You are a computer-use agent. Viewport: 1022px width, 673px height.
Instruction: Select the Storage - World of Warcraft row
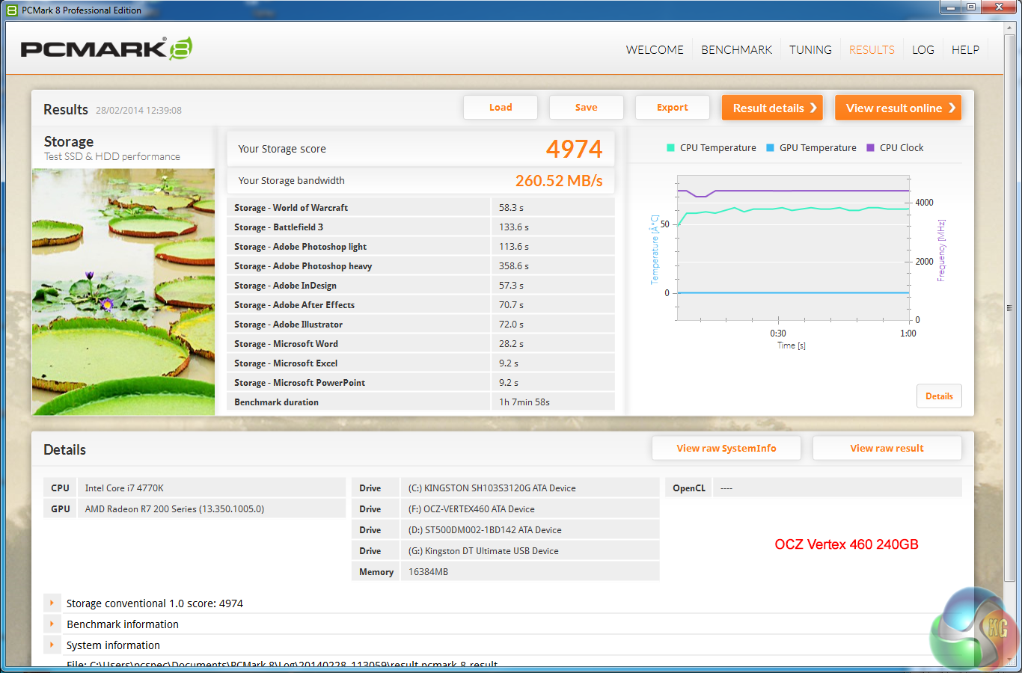[x=420, y=208]
